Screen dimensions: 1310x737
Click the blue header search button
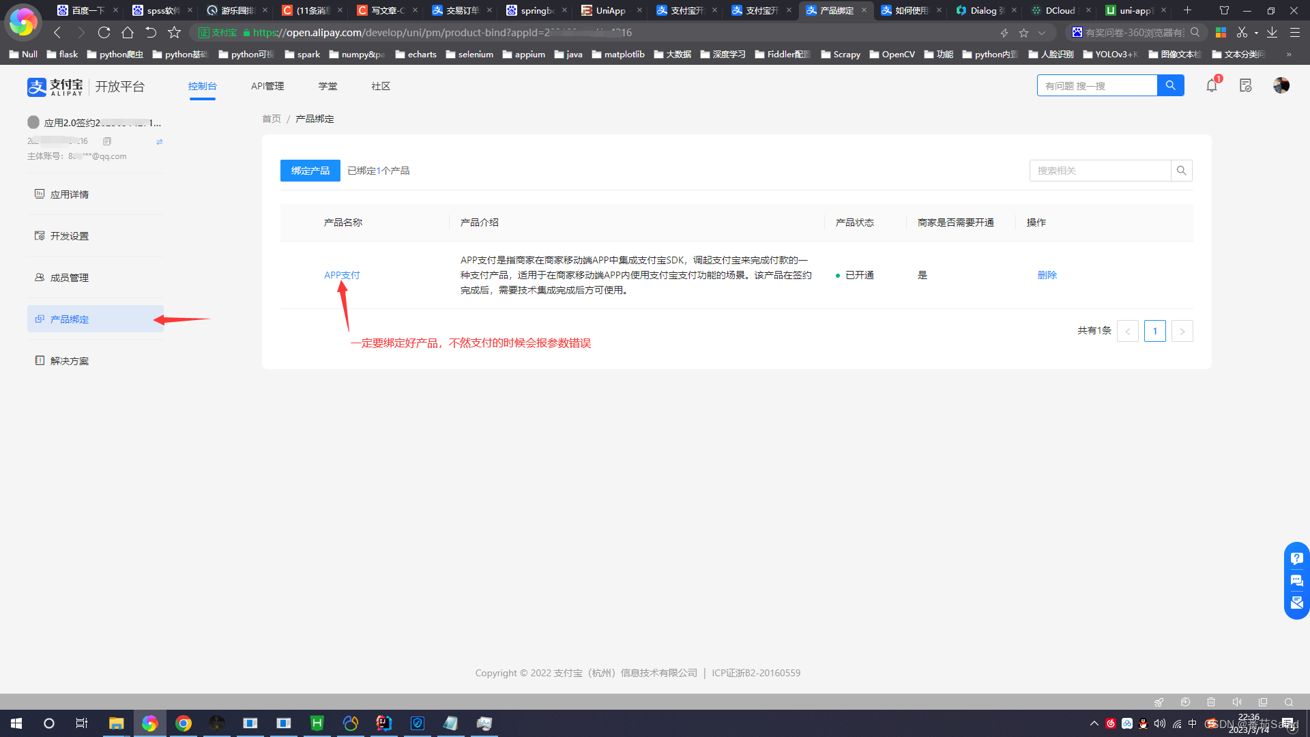[1171, 85]
